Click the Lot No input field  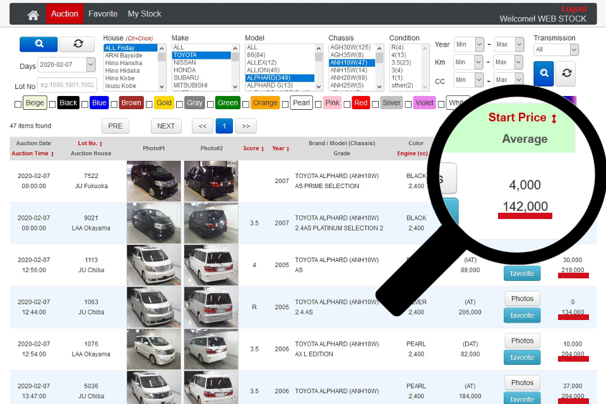[67, 85]
